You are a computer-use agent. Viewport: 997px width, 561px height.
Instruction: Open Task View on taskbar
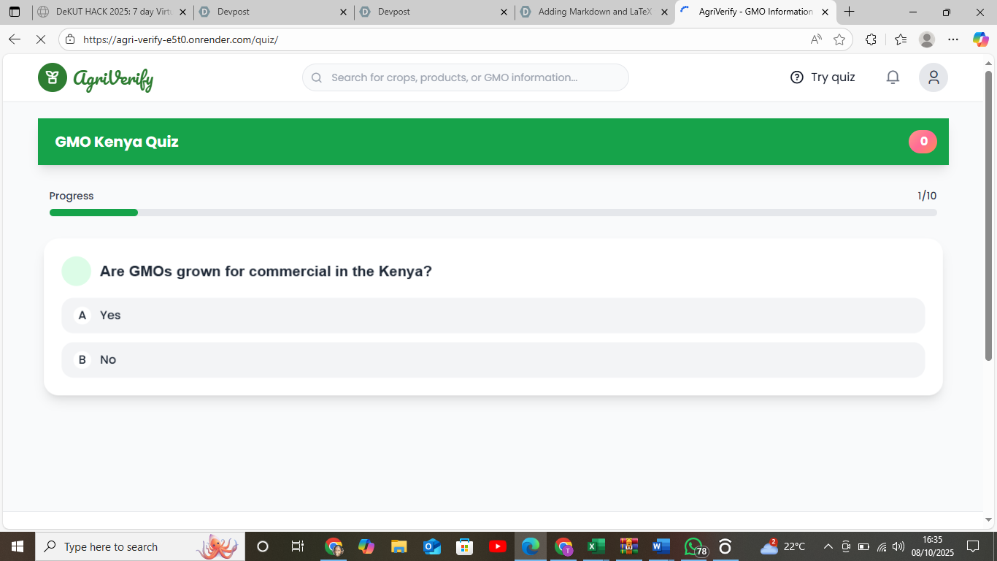click(297, 546)
